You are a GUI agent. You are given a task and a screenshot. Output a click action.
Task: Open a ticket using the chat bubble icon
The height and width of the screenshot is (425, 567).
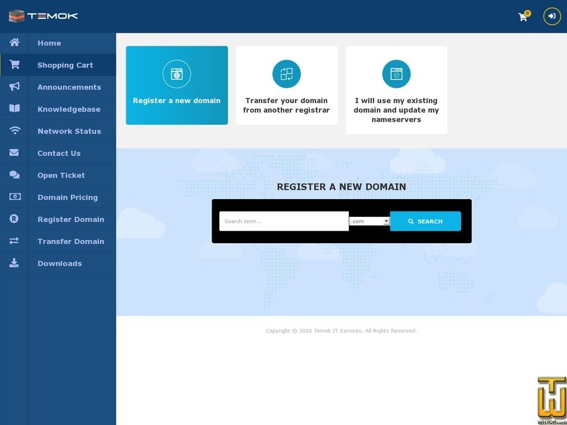[x=14, y=175]
